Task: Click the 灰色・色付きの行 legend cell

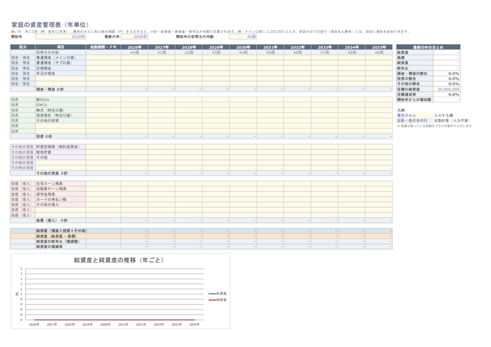Action: 414,120
